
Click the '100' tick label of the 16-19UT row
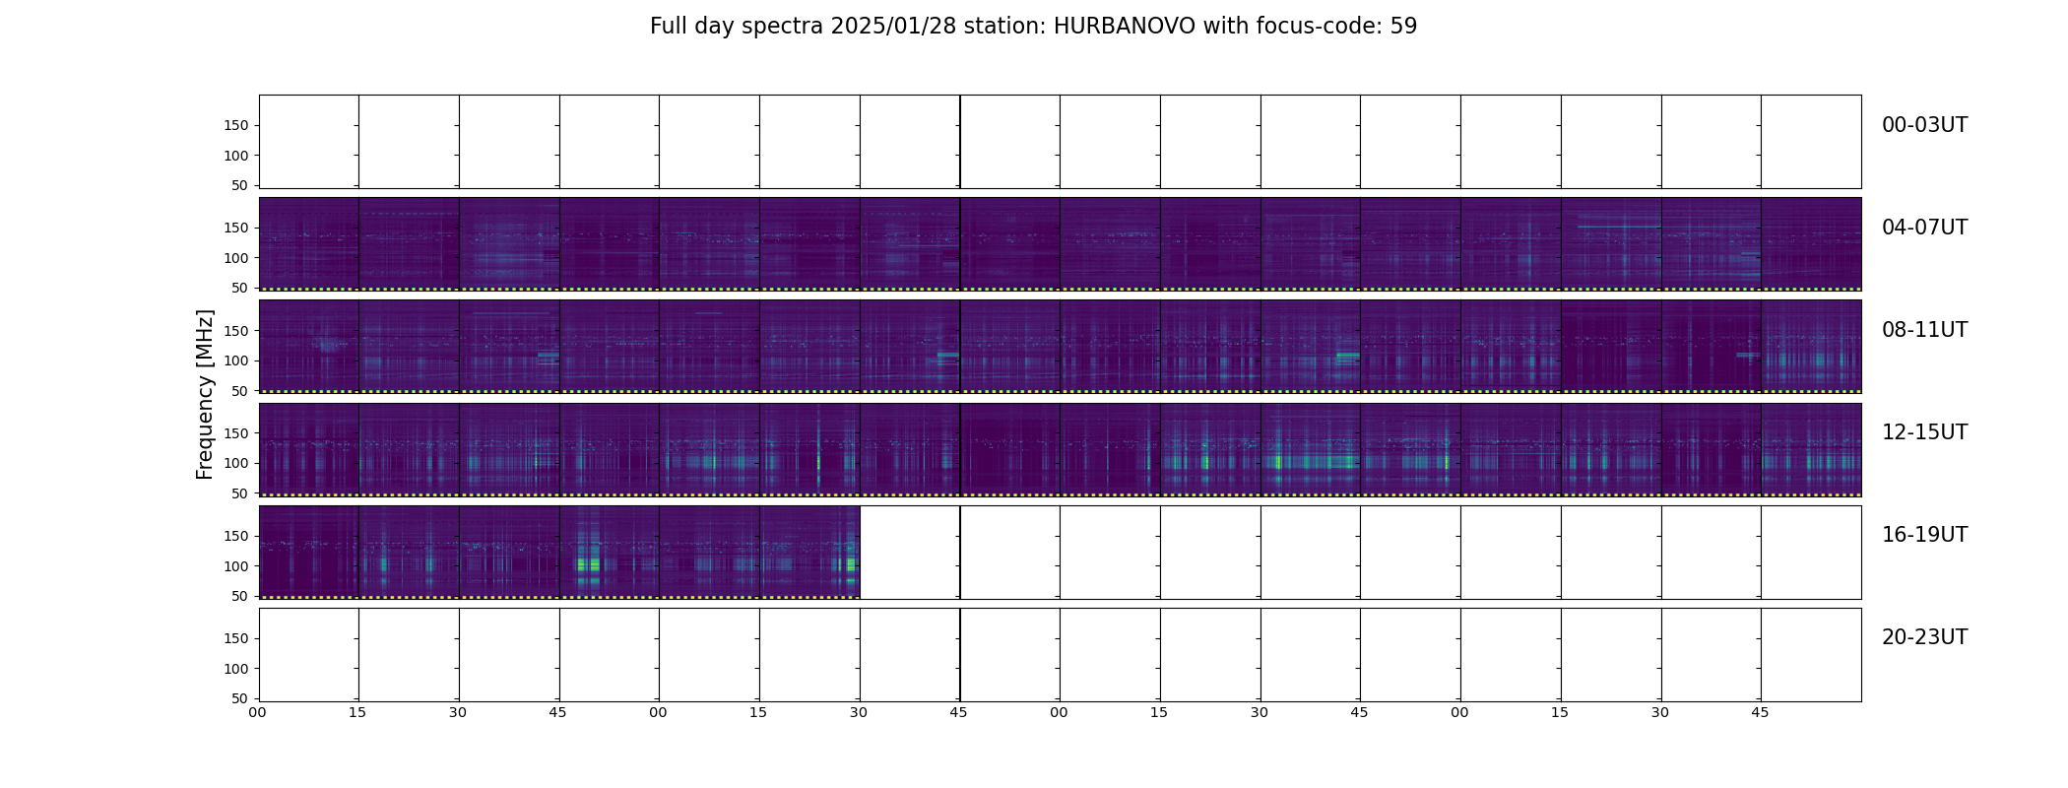pos(237,566)
